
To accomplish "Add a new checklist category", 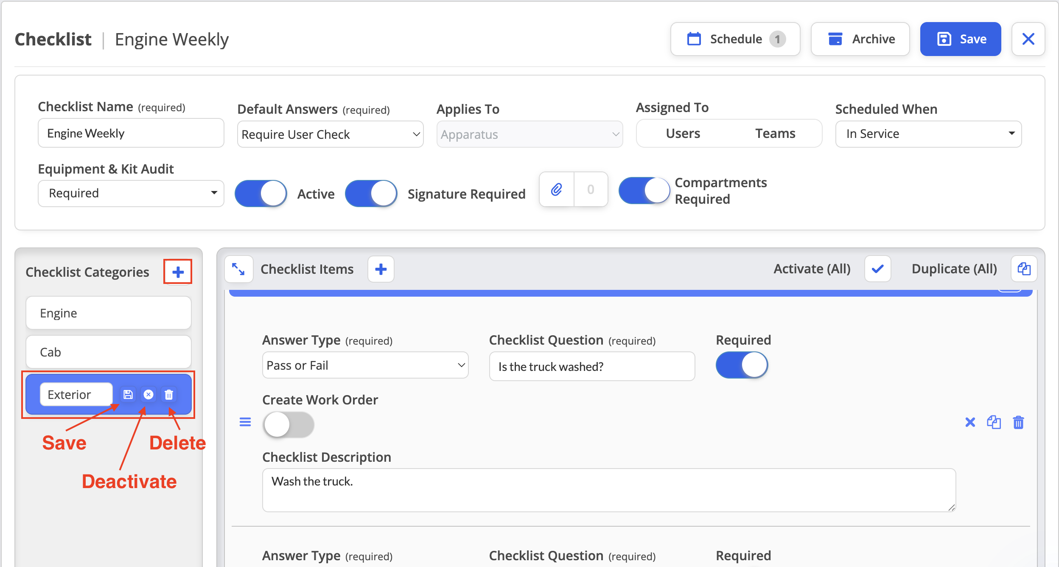I will [178, 272].
